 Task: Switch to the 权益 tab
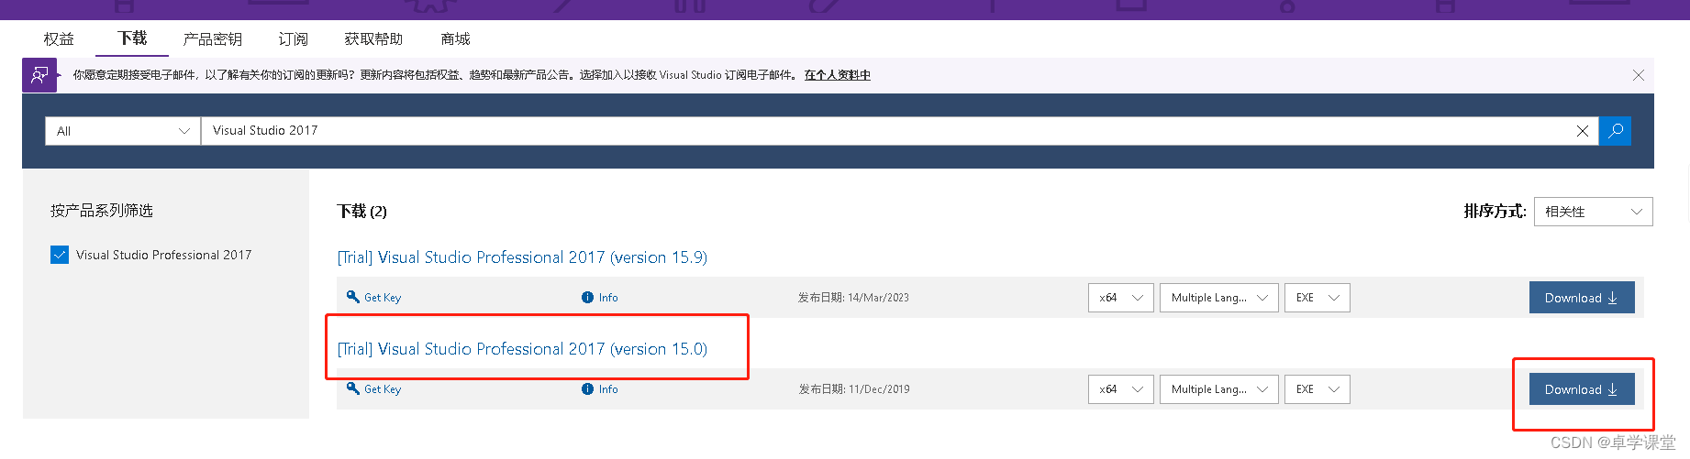[x=59, y=39]
